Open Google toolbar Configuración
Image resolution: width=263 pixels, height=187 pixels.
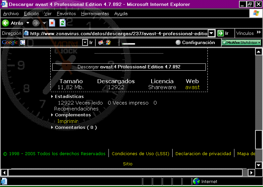coord(195,42)
